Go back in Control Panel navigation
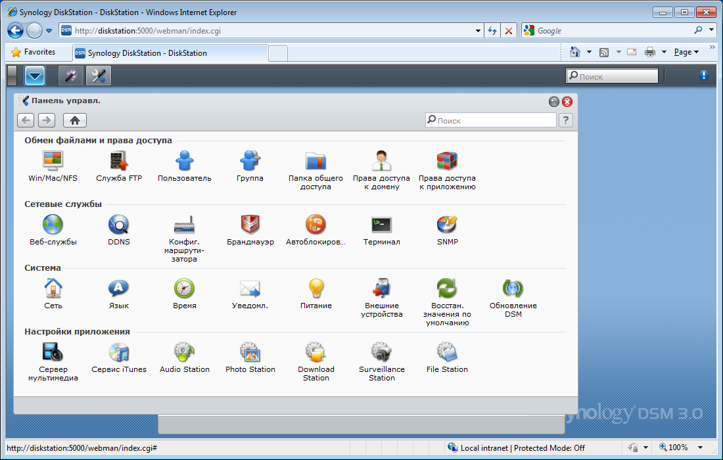Image resolution: width=723 pixels, height=460 pixels. coord(26,120)
